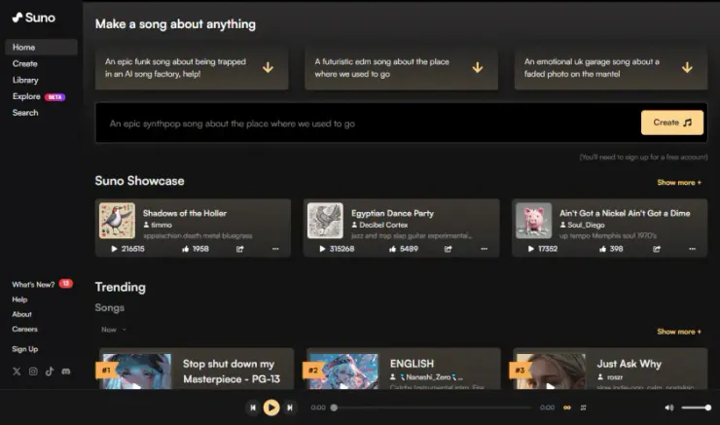
Task: Click the song description input field
Action: point(368,123)
